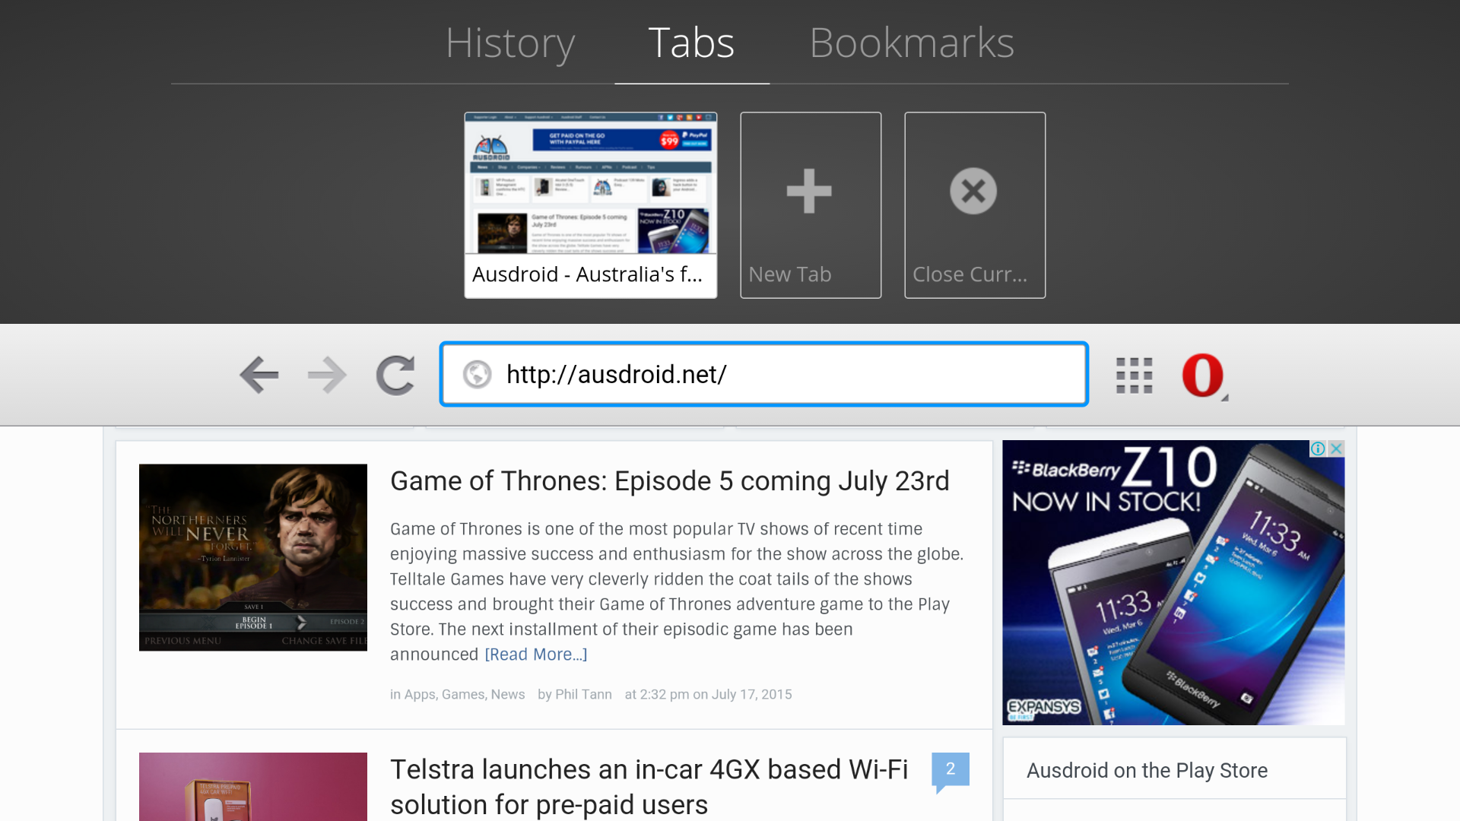This screenshot has height=821, width=1460.
Task: Open the Speed Dial grid icon
Action: click(x=1134, y=376)
